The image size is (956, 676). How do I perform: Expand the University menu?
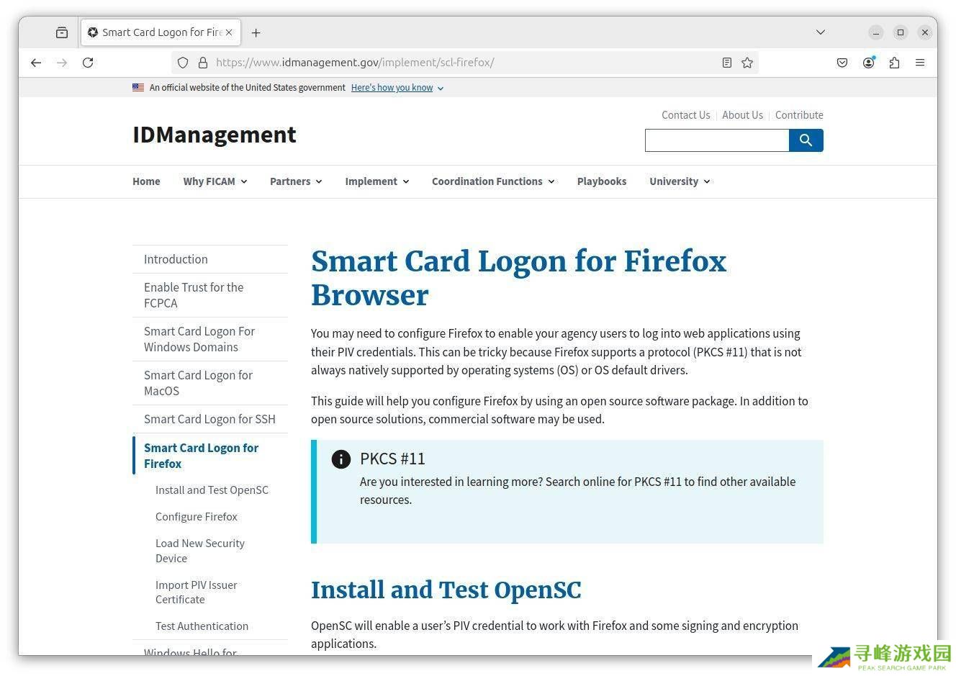click(680, 181)
